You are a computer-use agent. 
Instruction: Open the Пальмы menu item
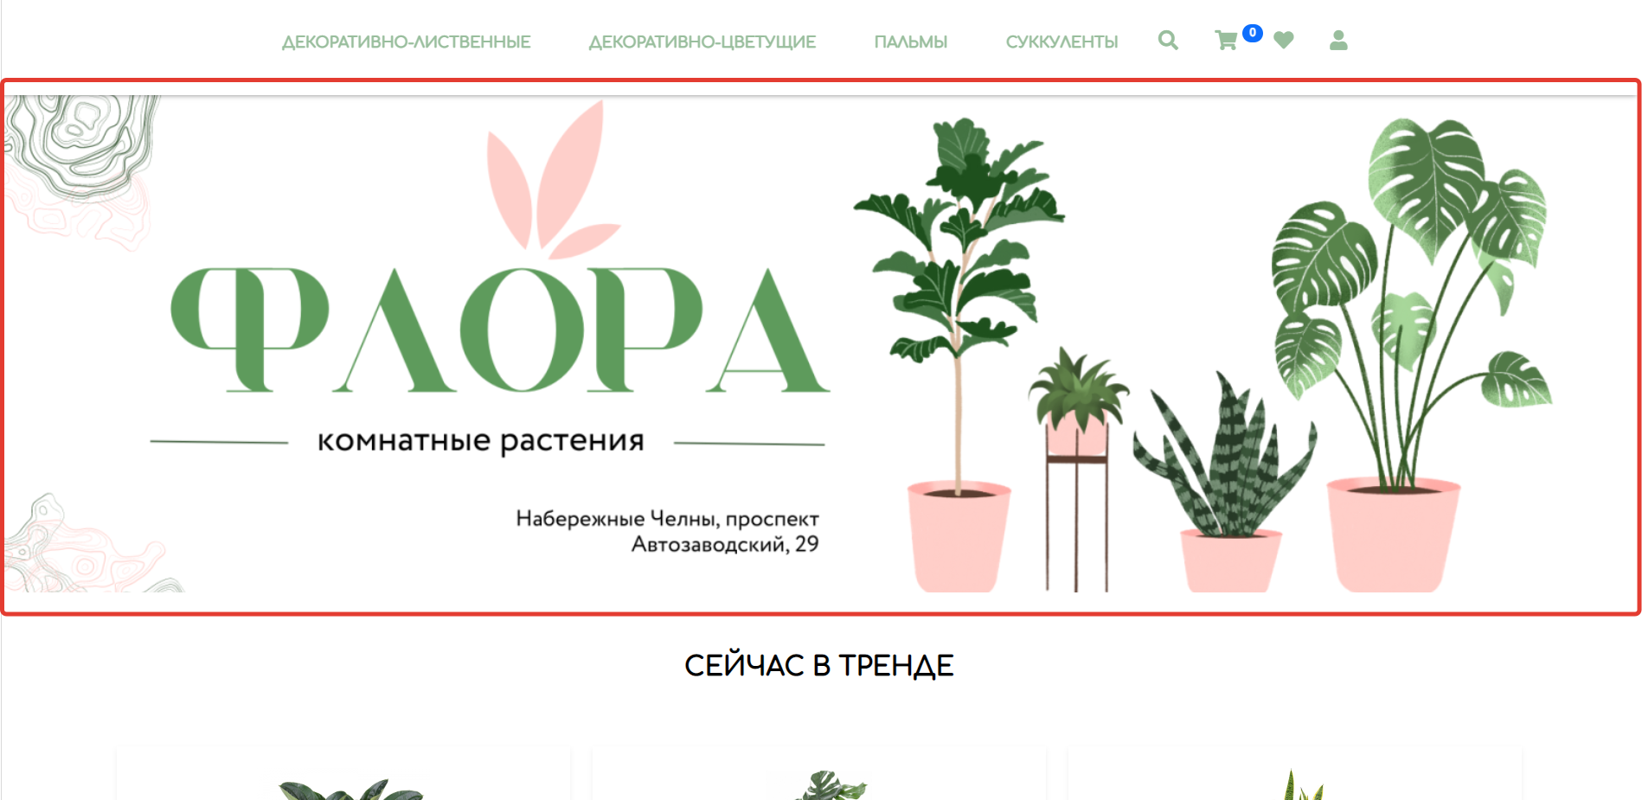[911, 42]
